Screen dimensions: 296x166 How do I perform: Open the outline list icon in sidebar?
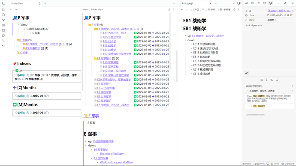tap(258, 3)
